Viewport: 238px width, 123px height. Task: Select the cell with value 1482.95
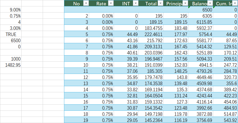(x=11, y=65)
